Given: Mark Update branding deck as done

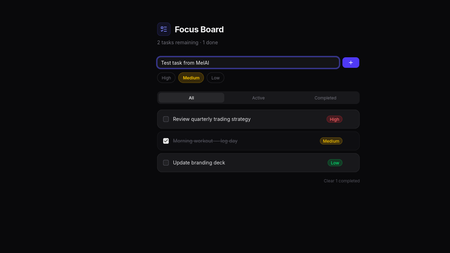Looking at the screenshot, I should point(166,163).
